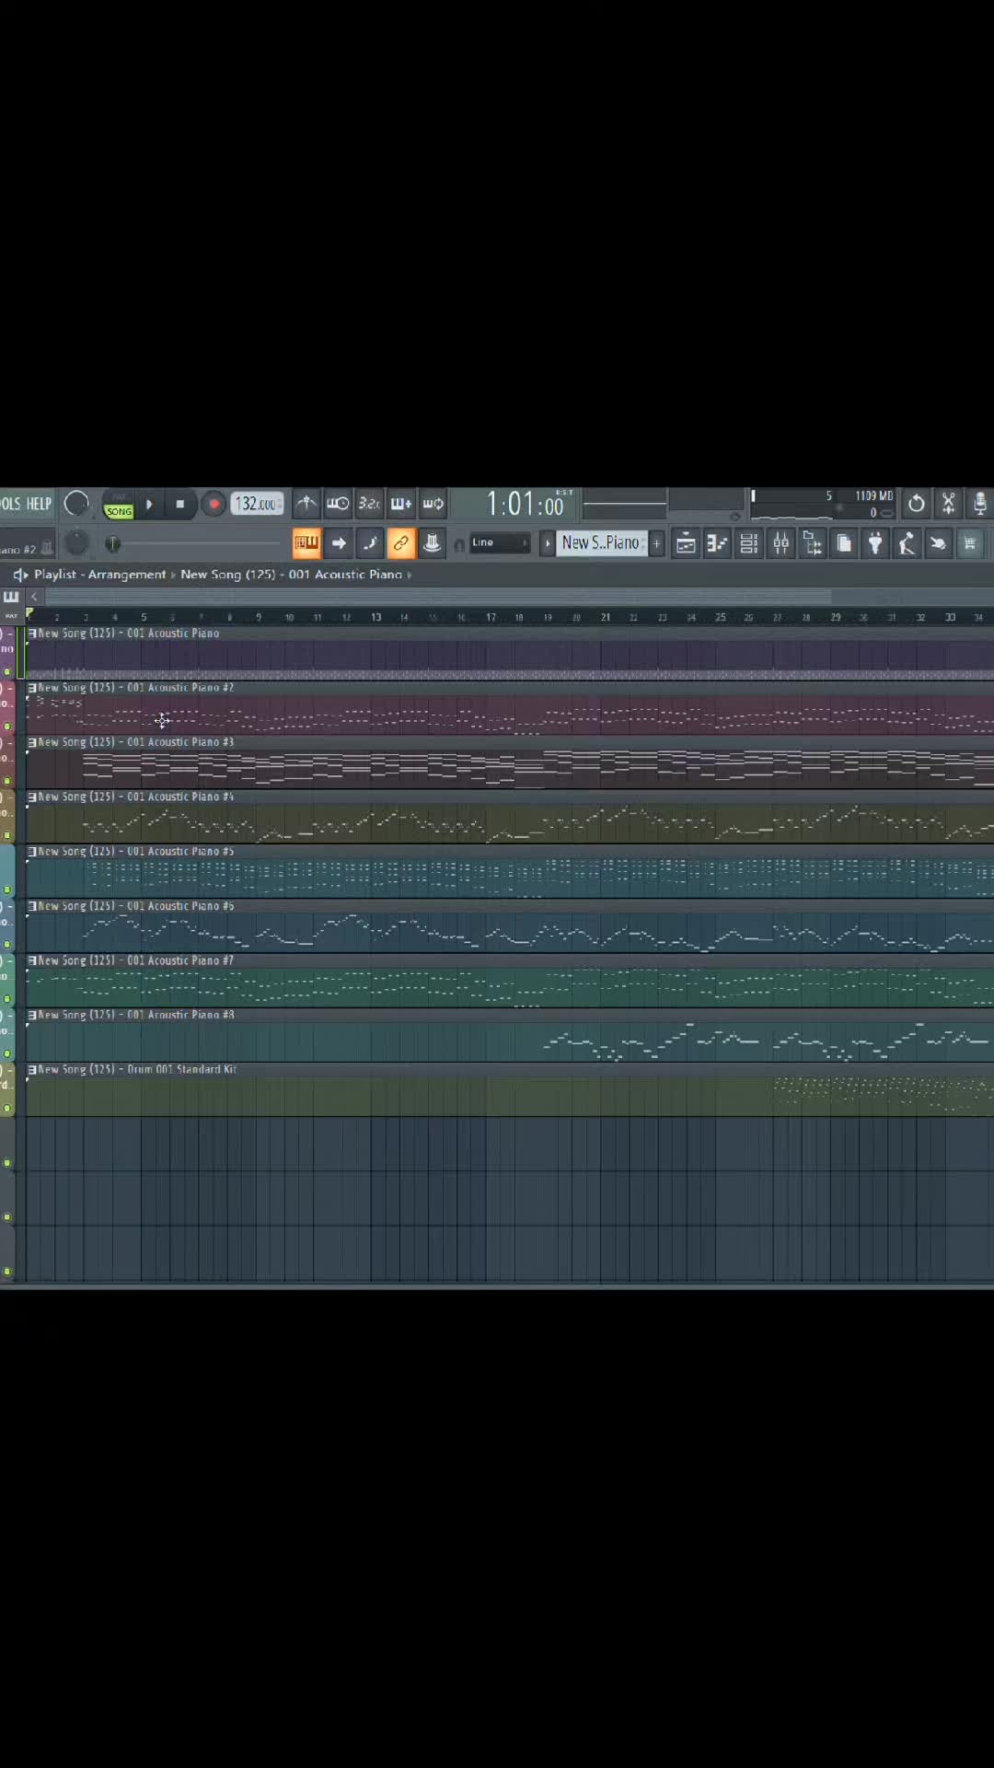
Task: Open the tempo tapper icon
Action: tap(907, 543)
